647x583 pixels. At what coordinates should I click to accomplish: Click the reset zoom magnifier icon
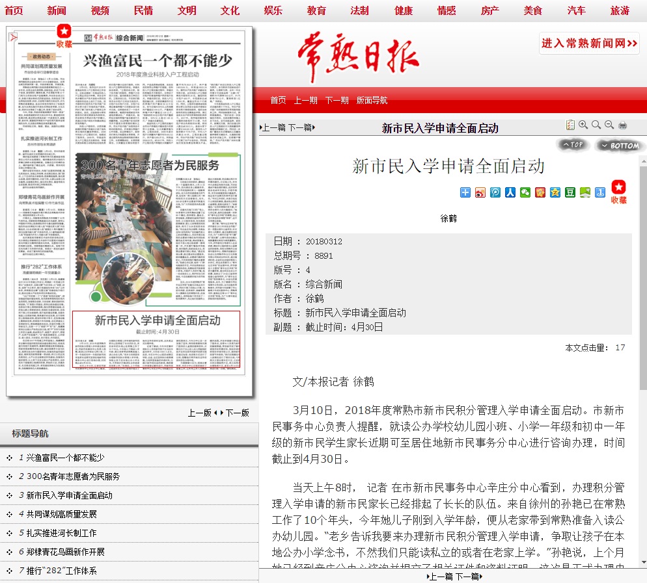[x=596, y=124]
